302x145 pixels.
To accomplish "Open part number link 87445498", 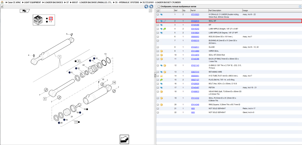I will click(x=195, y=25).
